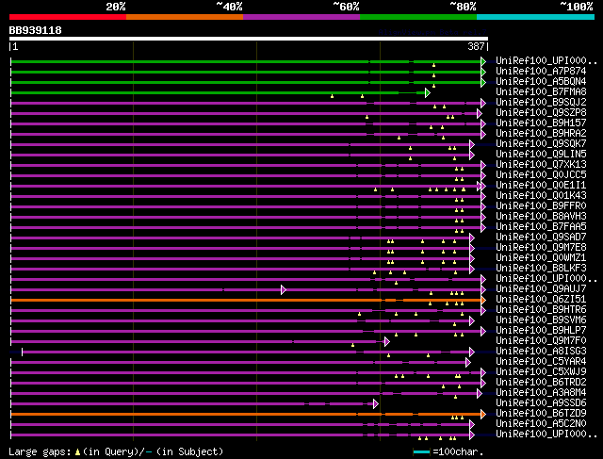Click the white BB939118 query sequence bar
Screen dimensions: 603x459
tap(249, 39)
